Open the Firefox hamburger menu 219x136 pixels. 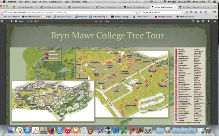215,12
